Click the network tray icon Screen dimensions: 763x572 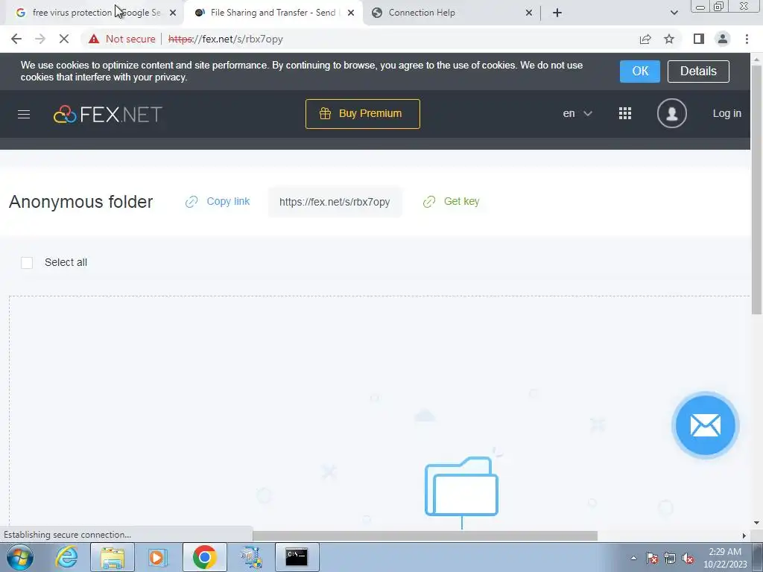click(670, 558)
